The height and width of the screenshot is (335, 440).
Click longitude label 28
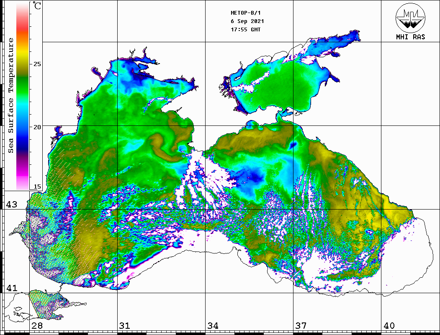click(37, 326)
